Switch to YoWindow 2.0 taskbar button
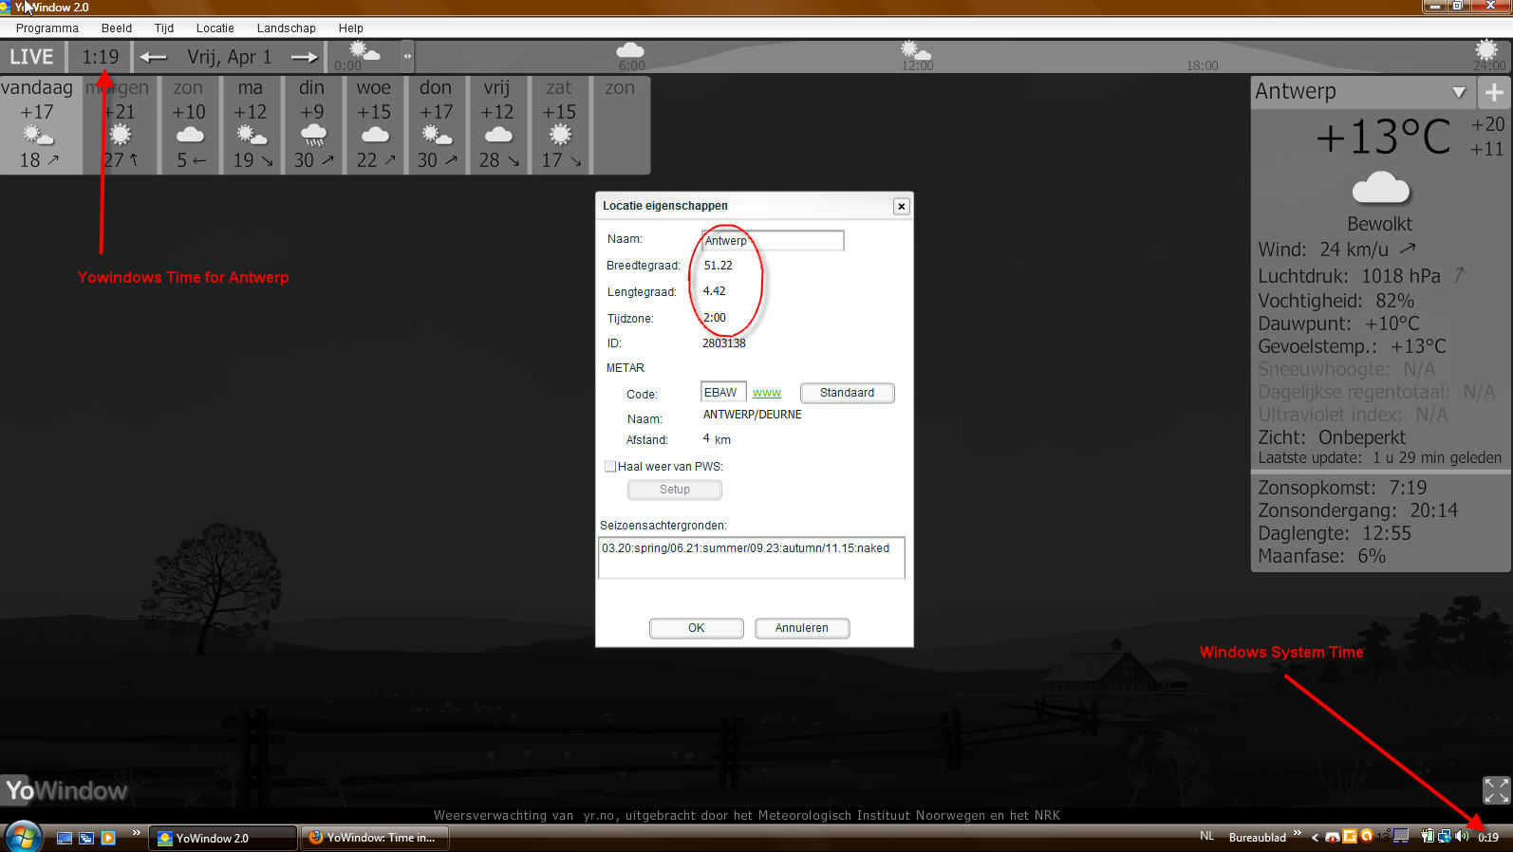 222,838
